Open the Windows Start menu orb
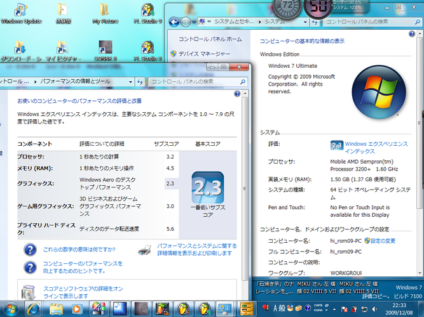424x317 pixels. 10,309
